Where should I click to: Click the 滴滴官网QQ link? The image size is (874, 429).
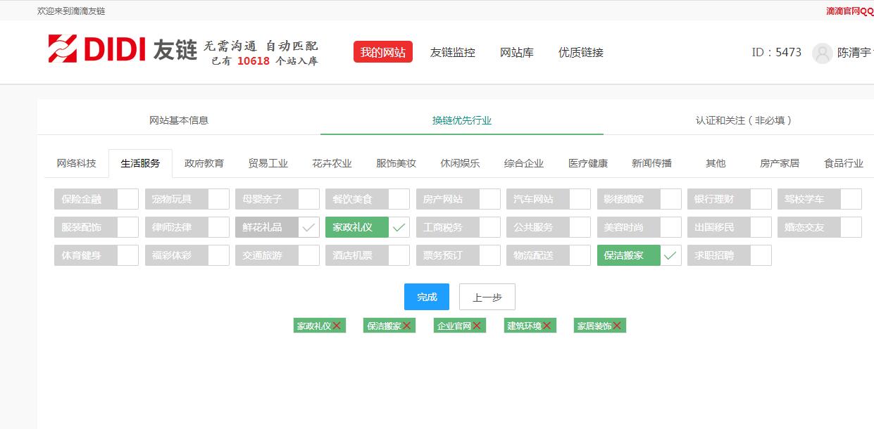tap(850, 11)
